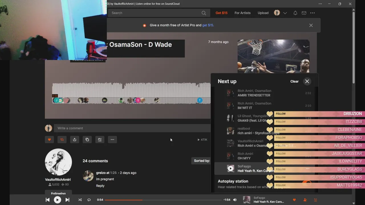Open For Artists in the header

pos(242,13)
